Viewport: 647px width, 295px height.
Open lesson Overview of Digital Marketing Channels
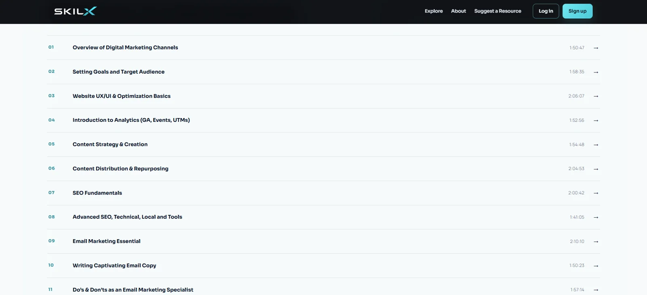tap(125, 47)
